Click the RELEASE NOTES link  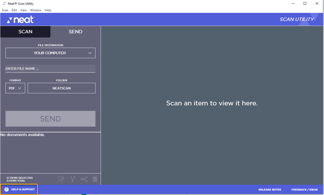click(x=270, y=189)
